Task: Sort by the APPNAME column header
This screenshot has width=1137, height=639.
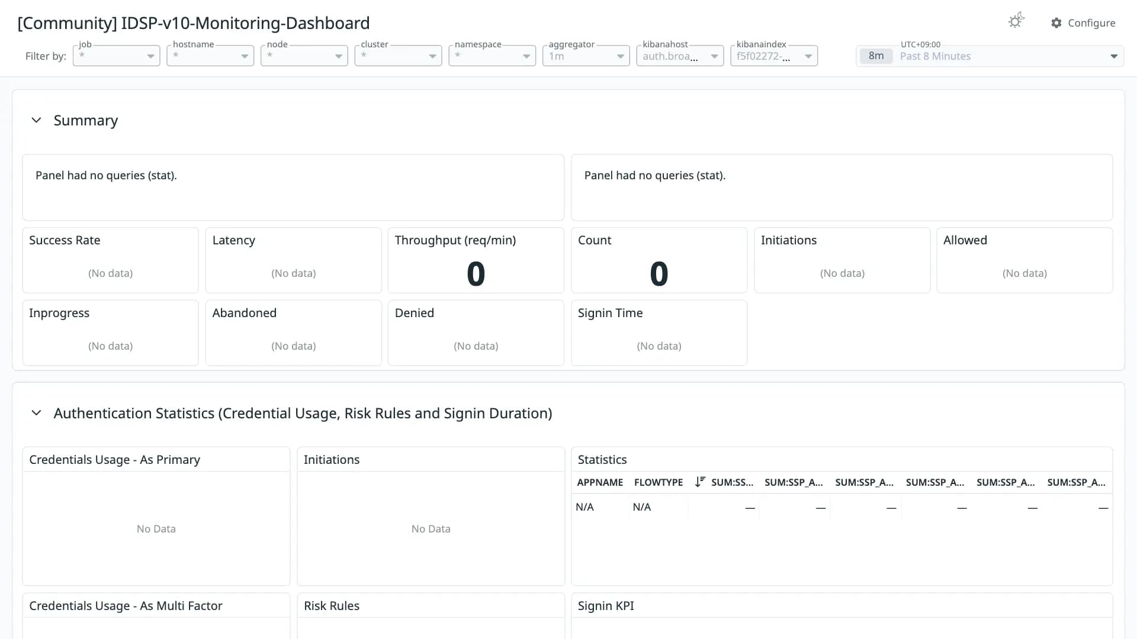Action: point(600,482)
